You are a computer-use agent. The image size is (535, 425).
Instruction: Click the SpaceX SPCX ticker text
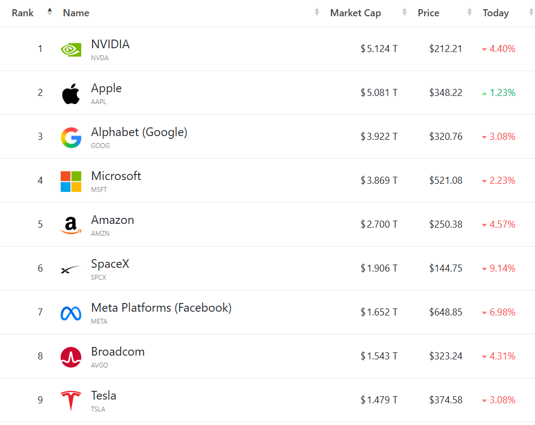[x=99, y=278]
